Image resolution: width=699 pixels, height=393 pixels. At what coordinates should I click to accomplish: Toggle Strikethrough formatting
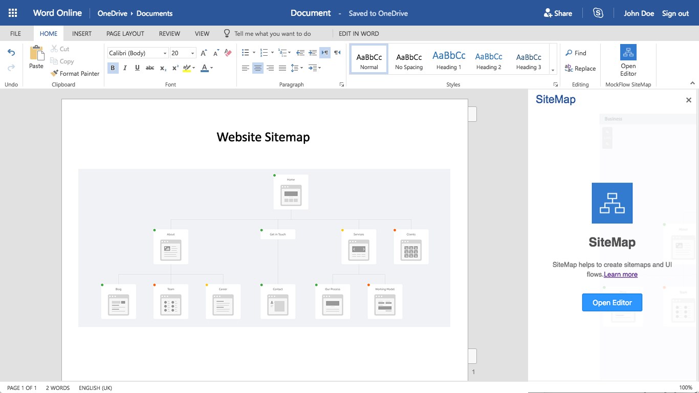tap(150, 68)
